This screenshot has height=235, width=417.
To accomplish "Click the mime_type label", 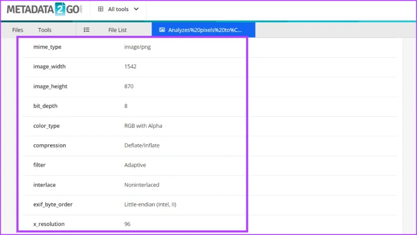I will 47,47.
